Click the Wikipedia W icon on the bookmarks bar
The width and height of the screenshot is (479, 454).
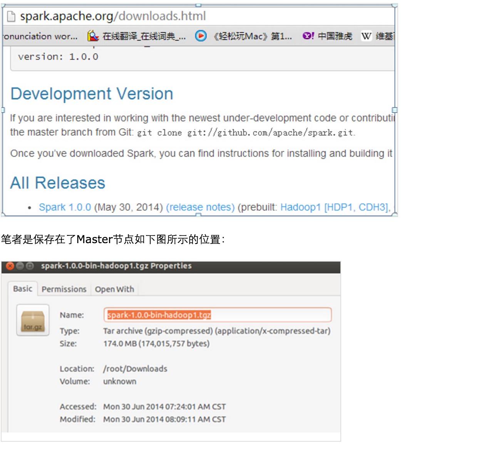pyautogui.click(x=366, y=36)
